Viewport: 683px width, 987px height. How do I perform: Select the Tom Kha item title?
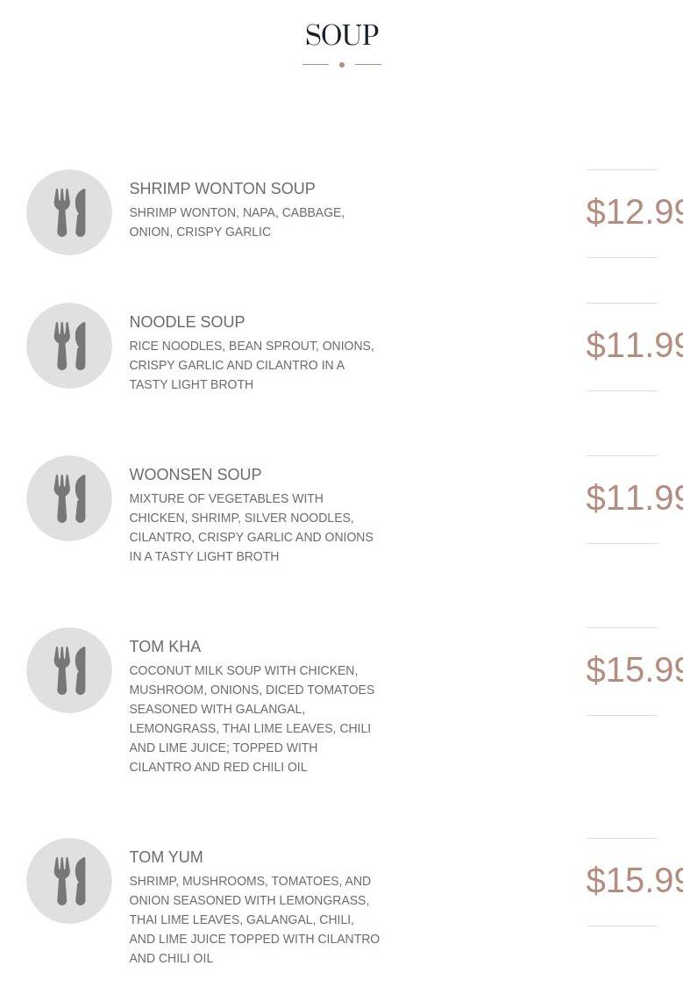pyautogui.click(x=165, y=647)
